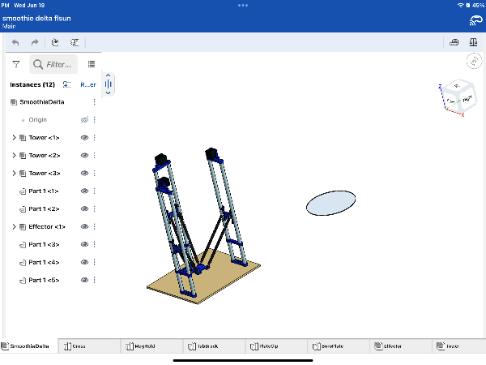The height and width of the screenshot is (365, 486).
Task: Hide Tower <1> using its eye icon
Action: coord(84,138)
